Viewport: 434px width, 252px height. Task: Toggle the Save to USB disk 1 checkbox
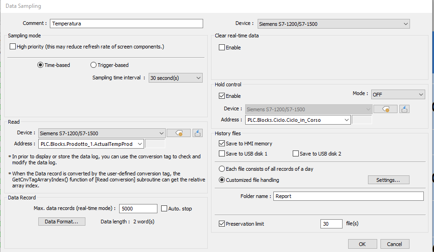click(222, 154)
